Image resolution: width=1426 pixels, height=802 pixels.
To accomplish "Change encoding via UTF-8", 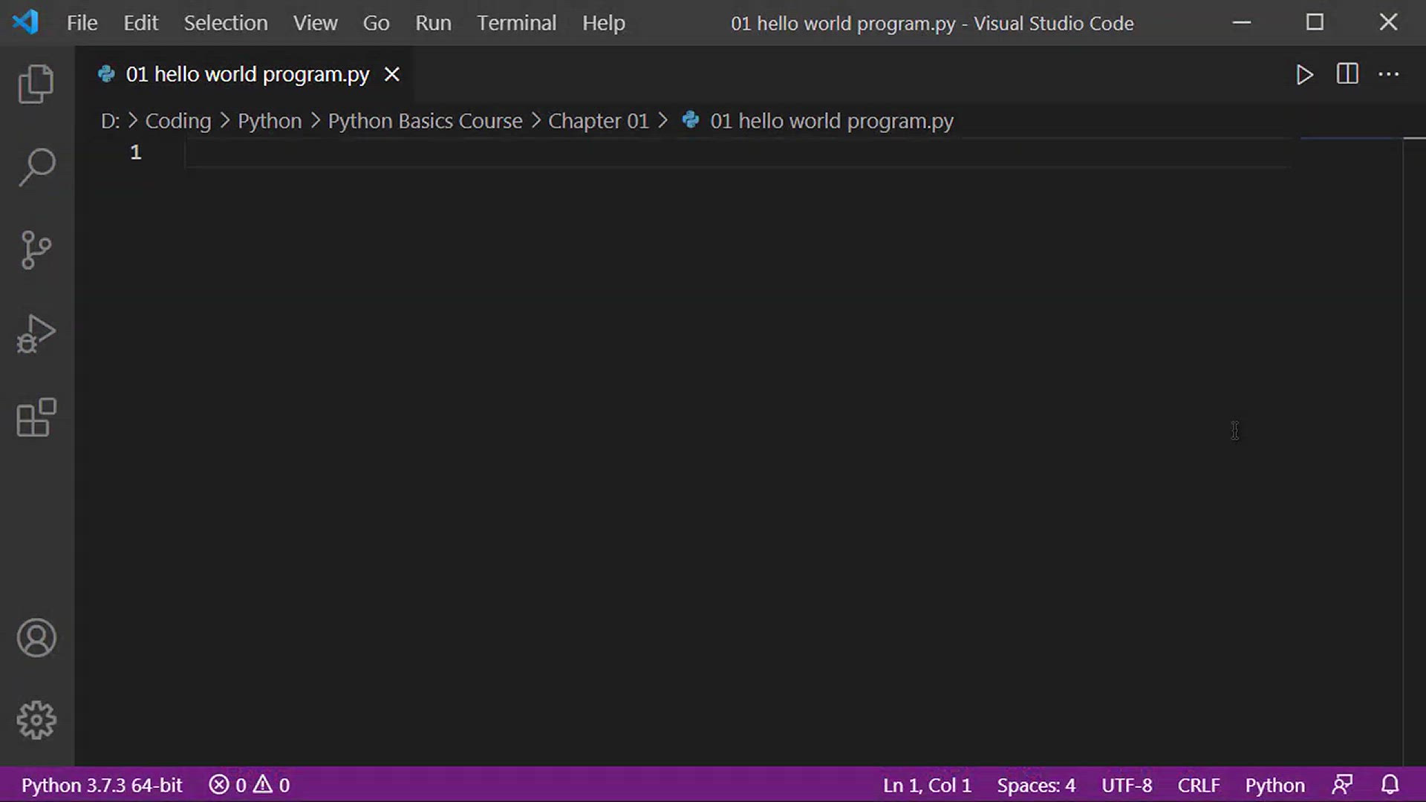I will click(1127, 785).
